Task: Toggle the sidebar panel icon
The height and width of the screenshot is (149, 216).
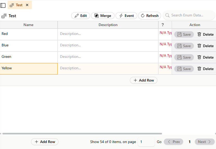Action: 3,5
